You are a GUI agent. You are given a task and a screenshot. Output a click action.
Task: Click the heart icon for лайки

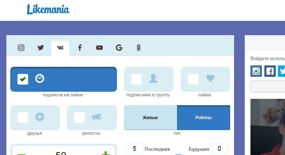(210, 78)
